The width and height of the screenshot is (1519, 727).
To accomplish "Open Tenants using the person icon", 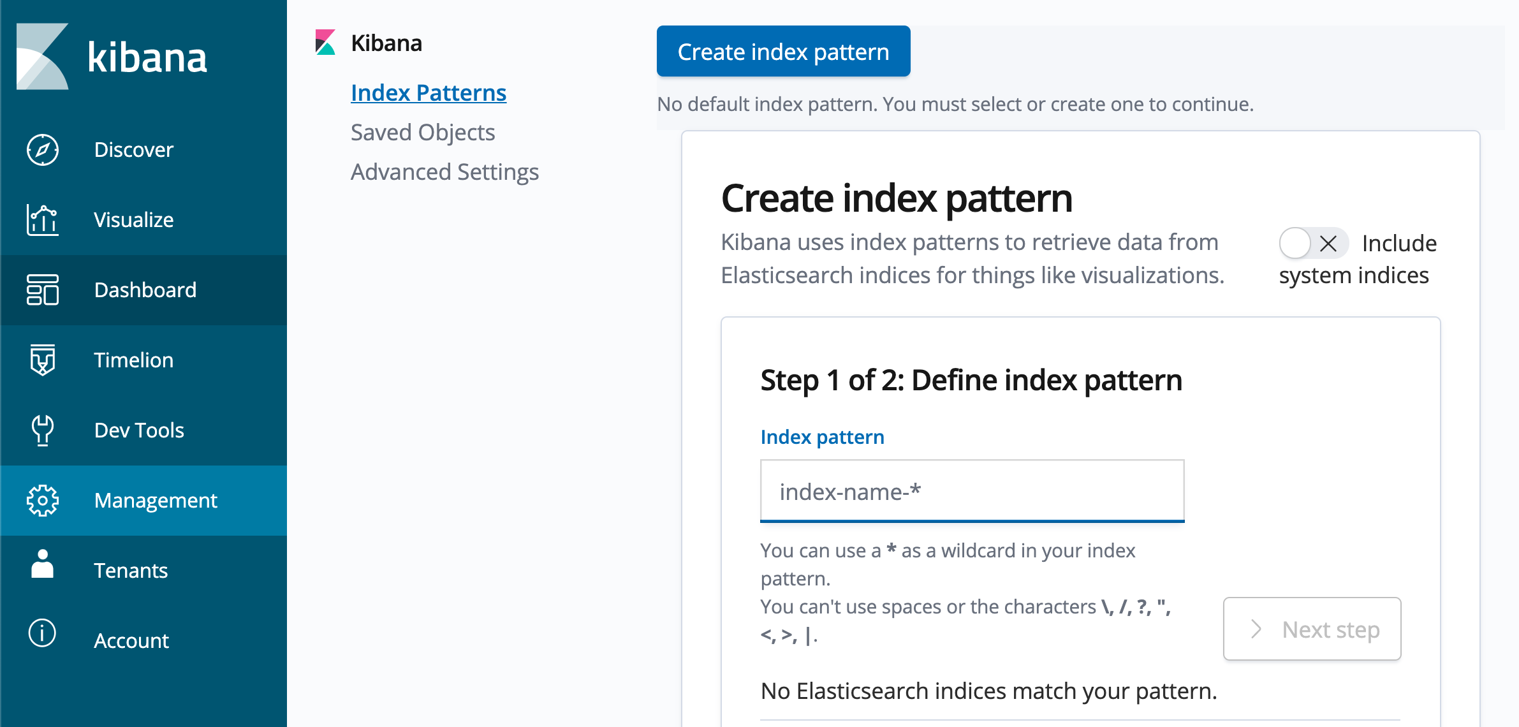I will pyautogui.click(x=41, y=571).
